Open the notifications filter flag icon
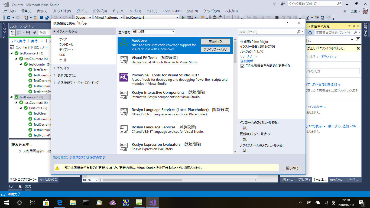This screenshot has height=208, width=370. point(274,4)
